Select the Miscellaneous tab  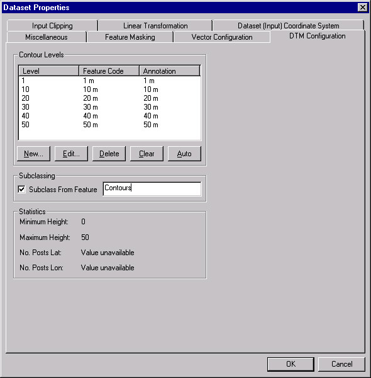click(47, 37)
